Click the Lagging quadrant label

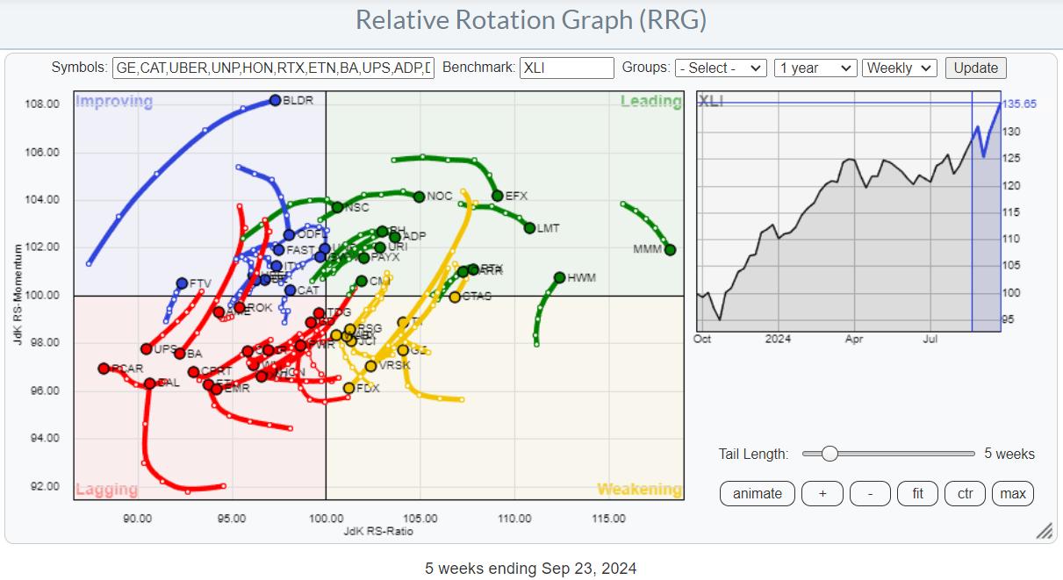click(106, 490)
